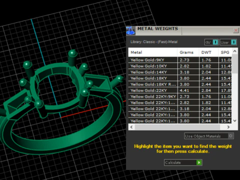The height and width of the screenshot is (180, 240).
Task: Click the table's scroll down arrow
Action: pyautogui.click(x=235, y=120)
